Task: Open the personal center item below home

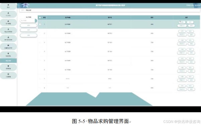Action: click(8, 14)
